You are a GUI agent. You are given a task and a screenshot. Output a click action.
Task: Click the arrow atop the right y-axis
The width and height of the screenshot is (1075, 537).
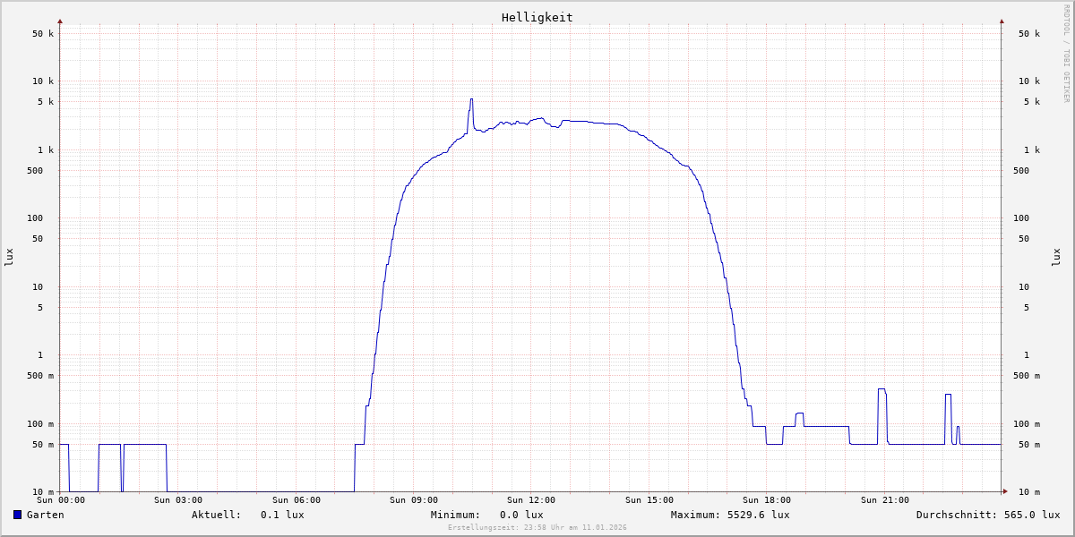coord(1002,21)
